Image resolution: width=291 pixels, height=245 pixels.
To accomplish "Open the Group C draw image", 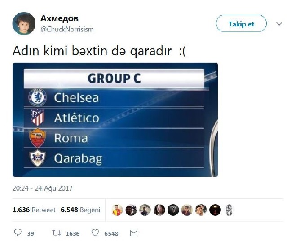I will pos(115,120).
